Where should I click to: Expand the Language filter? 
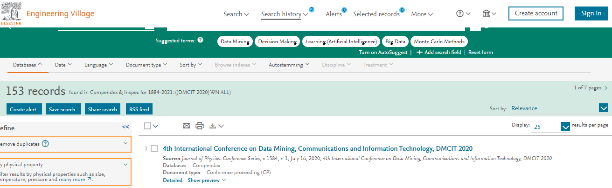pyautogui.click(x=99, y=65)
